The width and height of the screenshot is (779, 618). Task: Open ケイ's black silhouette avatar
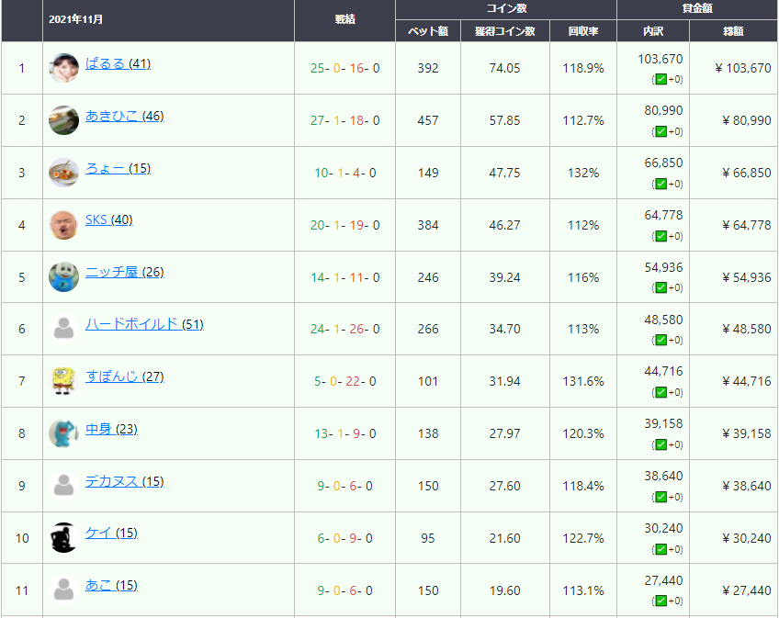coord(63,537)
